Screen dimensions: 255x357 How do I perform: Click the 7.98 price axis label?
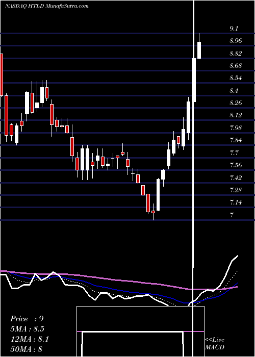tap(236, 127)
